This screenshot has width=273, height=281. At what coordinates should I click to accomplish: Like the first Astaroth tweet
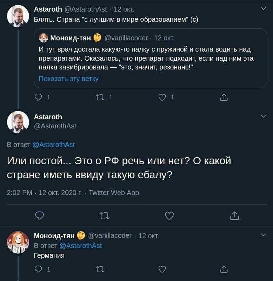pyautogui.click(x=162, y=98)
